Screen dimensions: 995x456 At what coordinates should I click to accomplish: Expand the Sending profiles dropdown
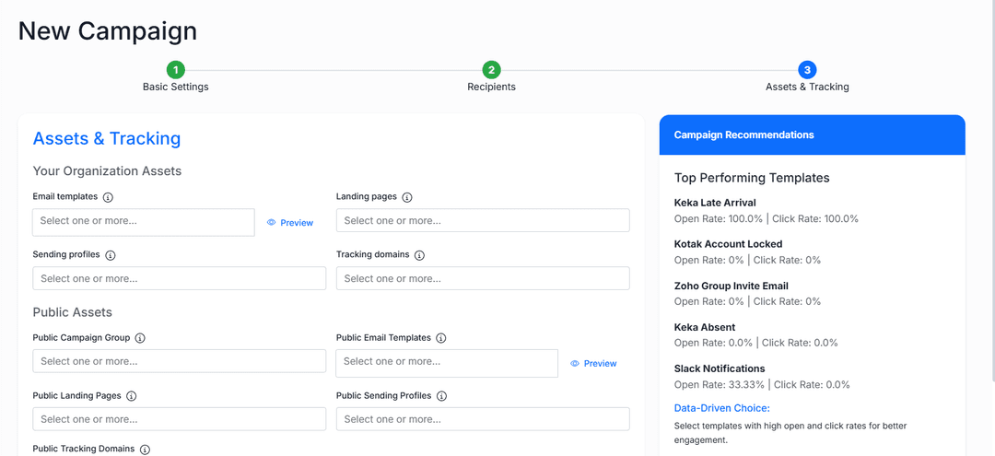pos(179,278)
